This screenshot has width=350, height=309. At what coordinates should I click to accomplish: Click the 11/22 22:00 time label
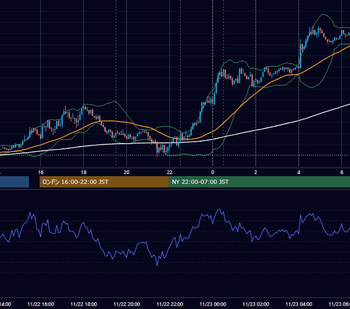(x=170, y=304)
